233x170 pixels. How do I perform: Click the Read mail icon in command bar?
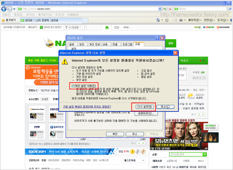coord(175,20)
